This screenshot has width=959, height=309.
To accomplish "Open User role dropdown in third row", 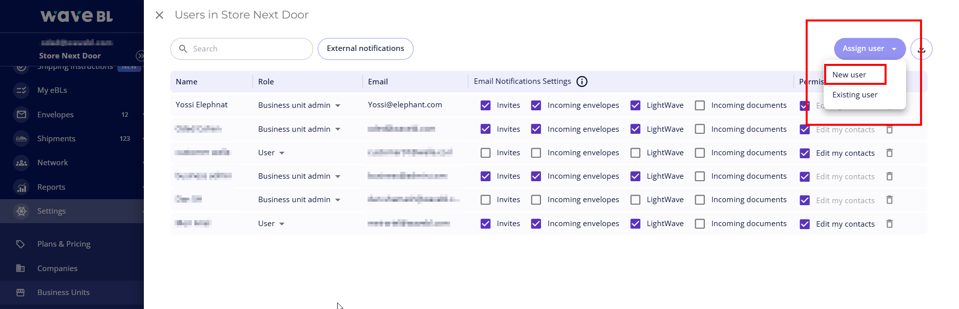I will click(271, 153).
